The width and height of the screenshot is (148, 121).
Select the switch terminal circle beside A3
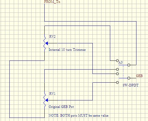(117, 60)
